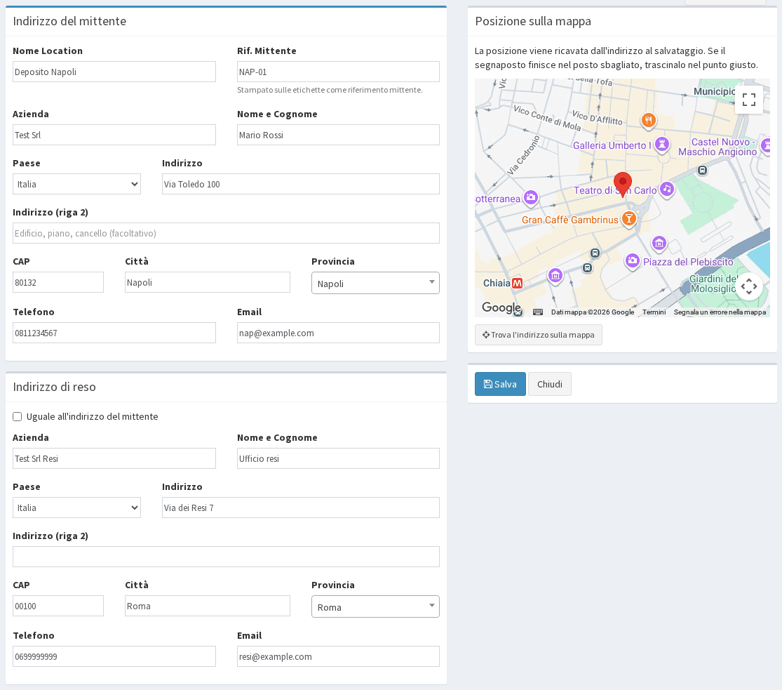Screen dimensions: 782x690
Task: Edit the address field 'Via dei Resi 7'
Action: click(301, 507)
